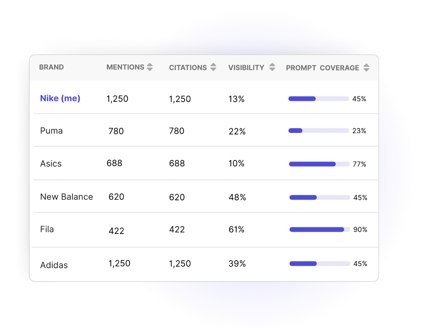The image size is (423, 329).
Task: Click the 23% coverage label for Puma
Action: click(x=359, y=131)
